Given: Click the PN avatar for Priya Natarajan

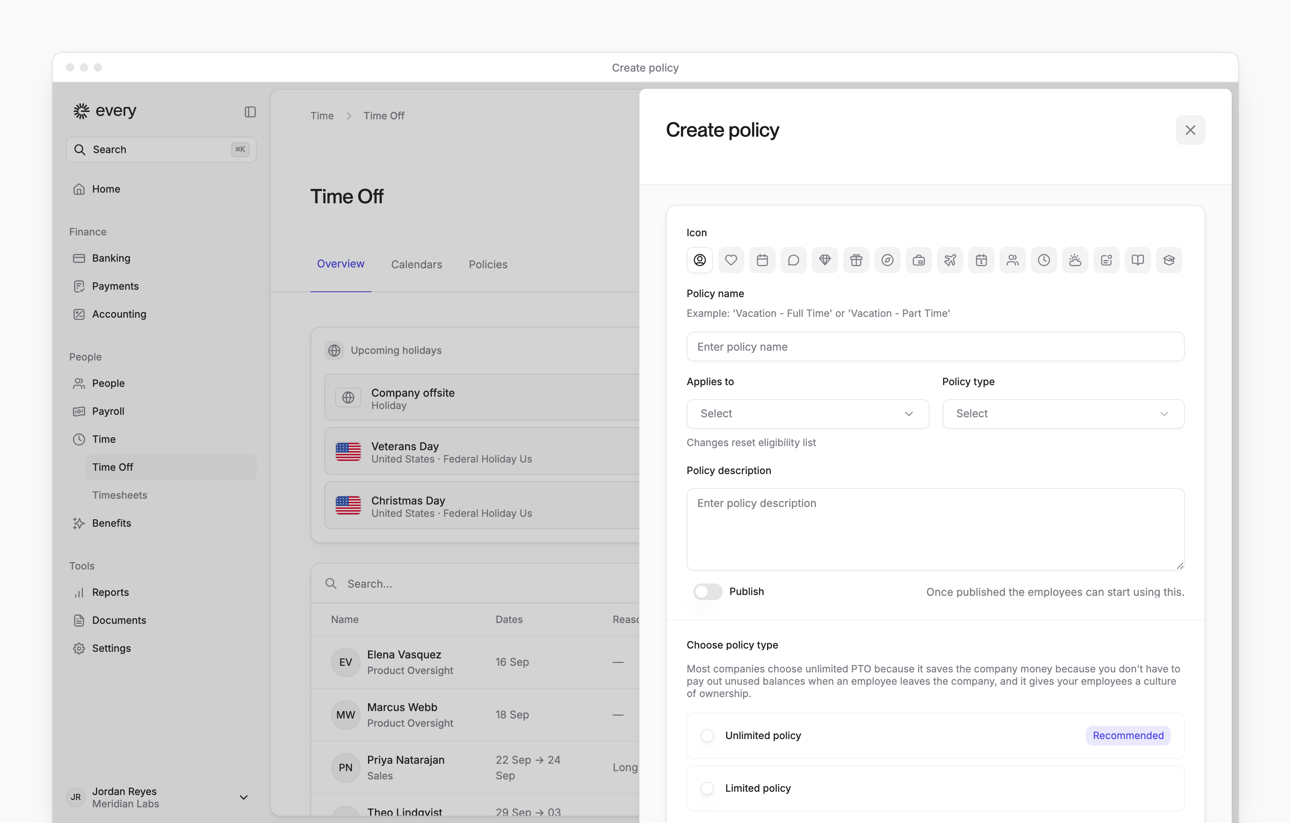Looking at the screenshot, I should click(346, 768).
